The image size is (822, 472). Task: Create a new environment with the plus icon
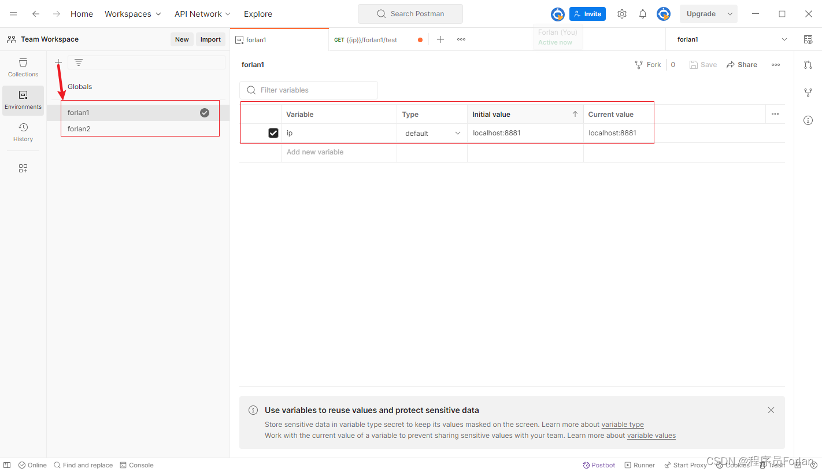(58, 62)
